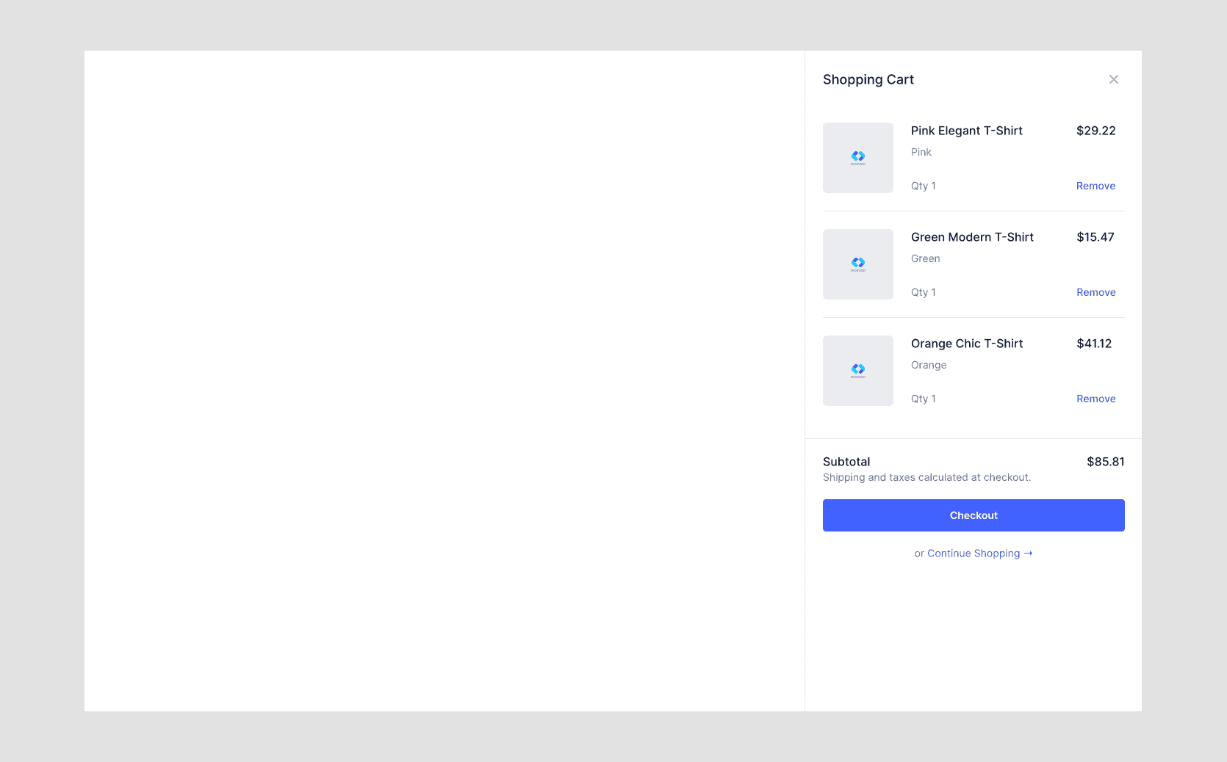Follow the Continue Shopping link
This screenshot has height=762, width=1227.
click(979, 554)
